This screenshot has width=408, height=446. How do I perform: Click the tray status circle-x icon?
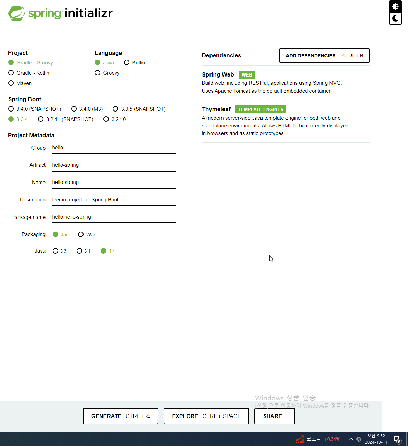point(359,439)
